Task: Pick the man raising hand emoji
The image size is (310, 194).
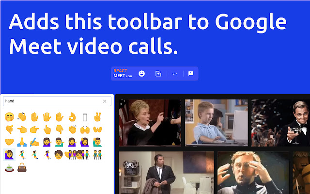Action: coord(97,142)
